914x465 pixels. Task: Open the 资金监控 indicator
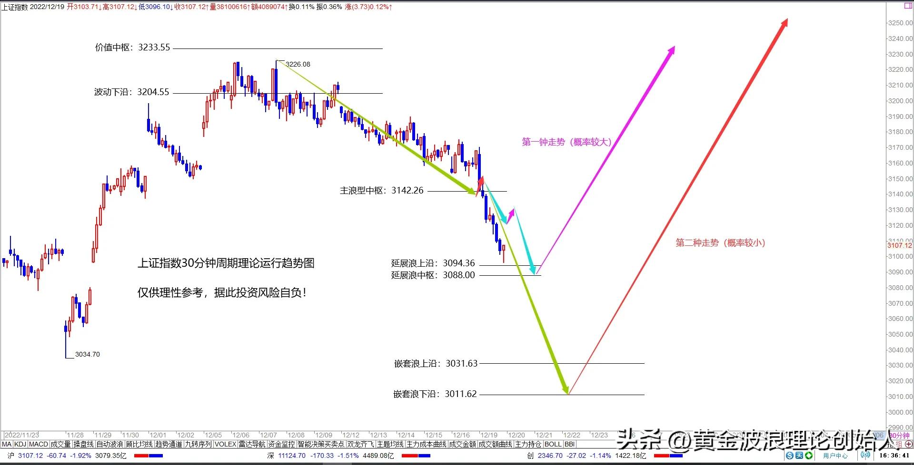coord(282,444)
